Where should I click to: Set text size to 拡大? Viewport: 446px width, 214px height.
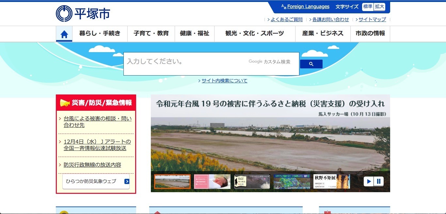379,7
